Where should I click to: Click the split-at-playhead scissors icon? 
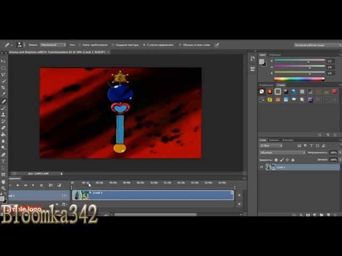coord(51,185)
